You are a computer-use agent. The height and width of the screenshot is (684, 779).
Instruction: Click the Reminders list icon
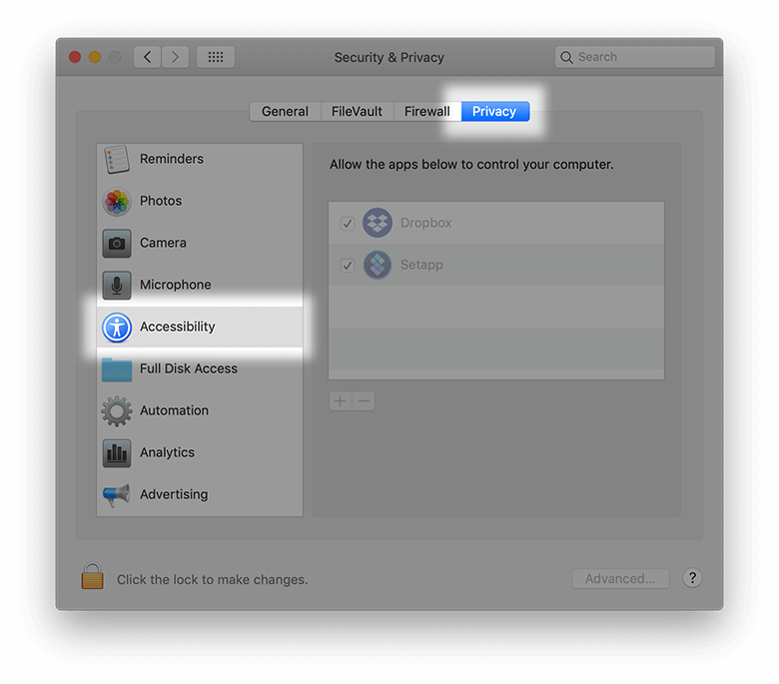point(117,160)
